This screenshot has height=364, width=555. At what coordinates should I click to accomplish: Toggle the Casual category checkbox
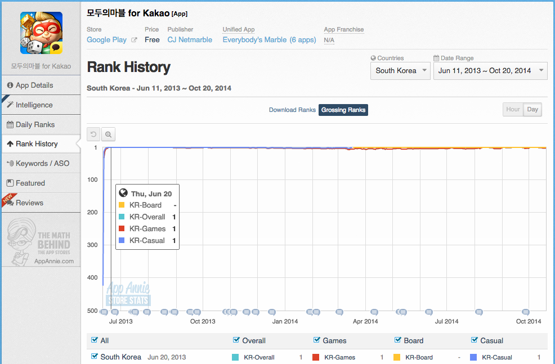[x=475, y=340]
